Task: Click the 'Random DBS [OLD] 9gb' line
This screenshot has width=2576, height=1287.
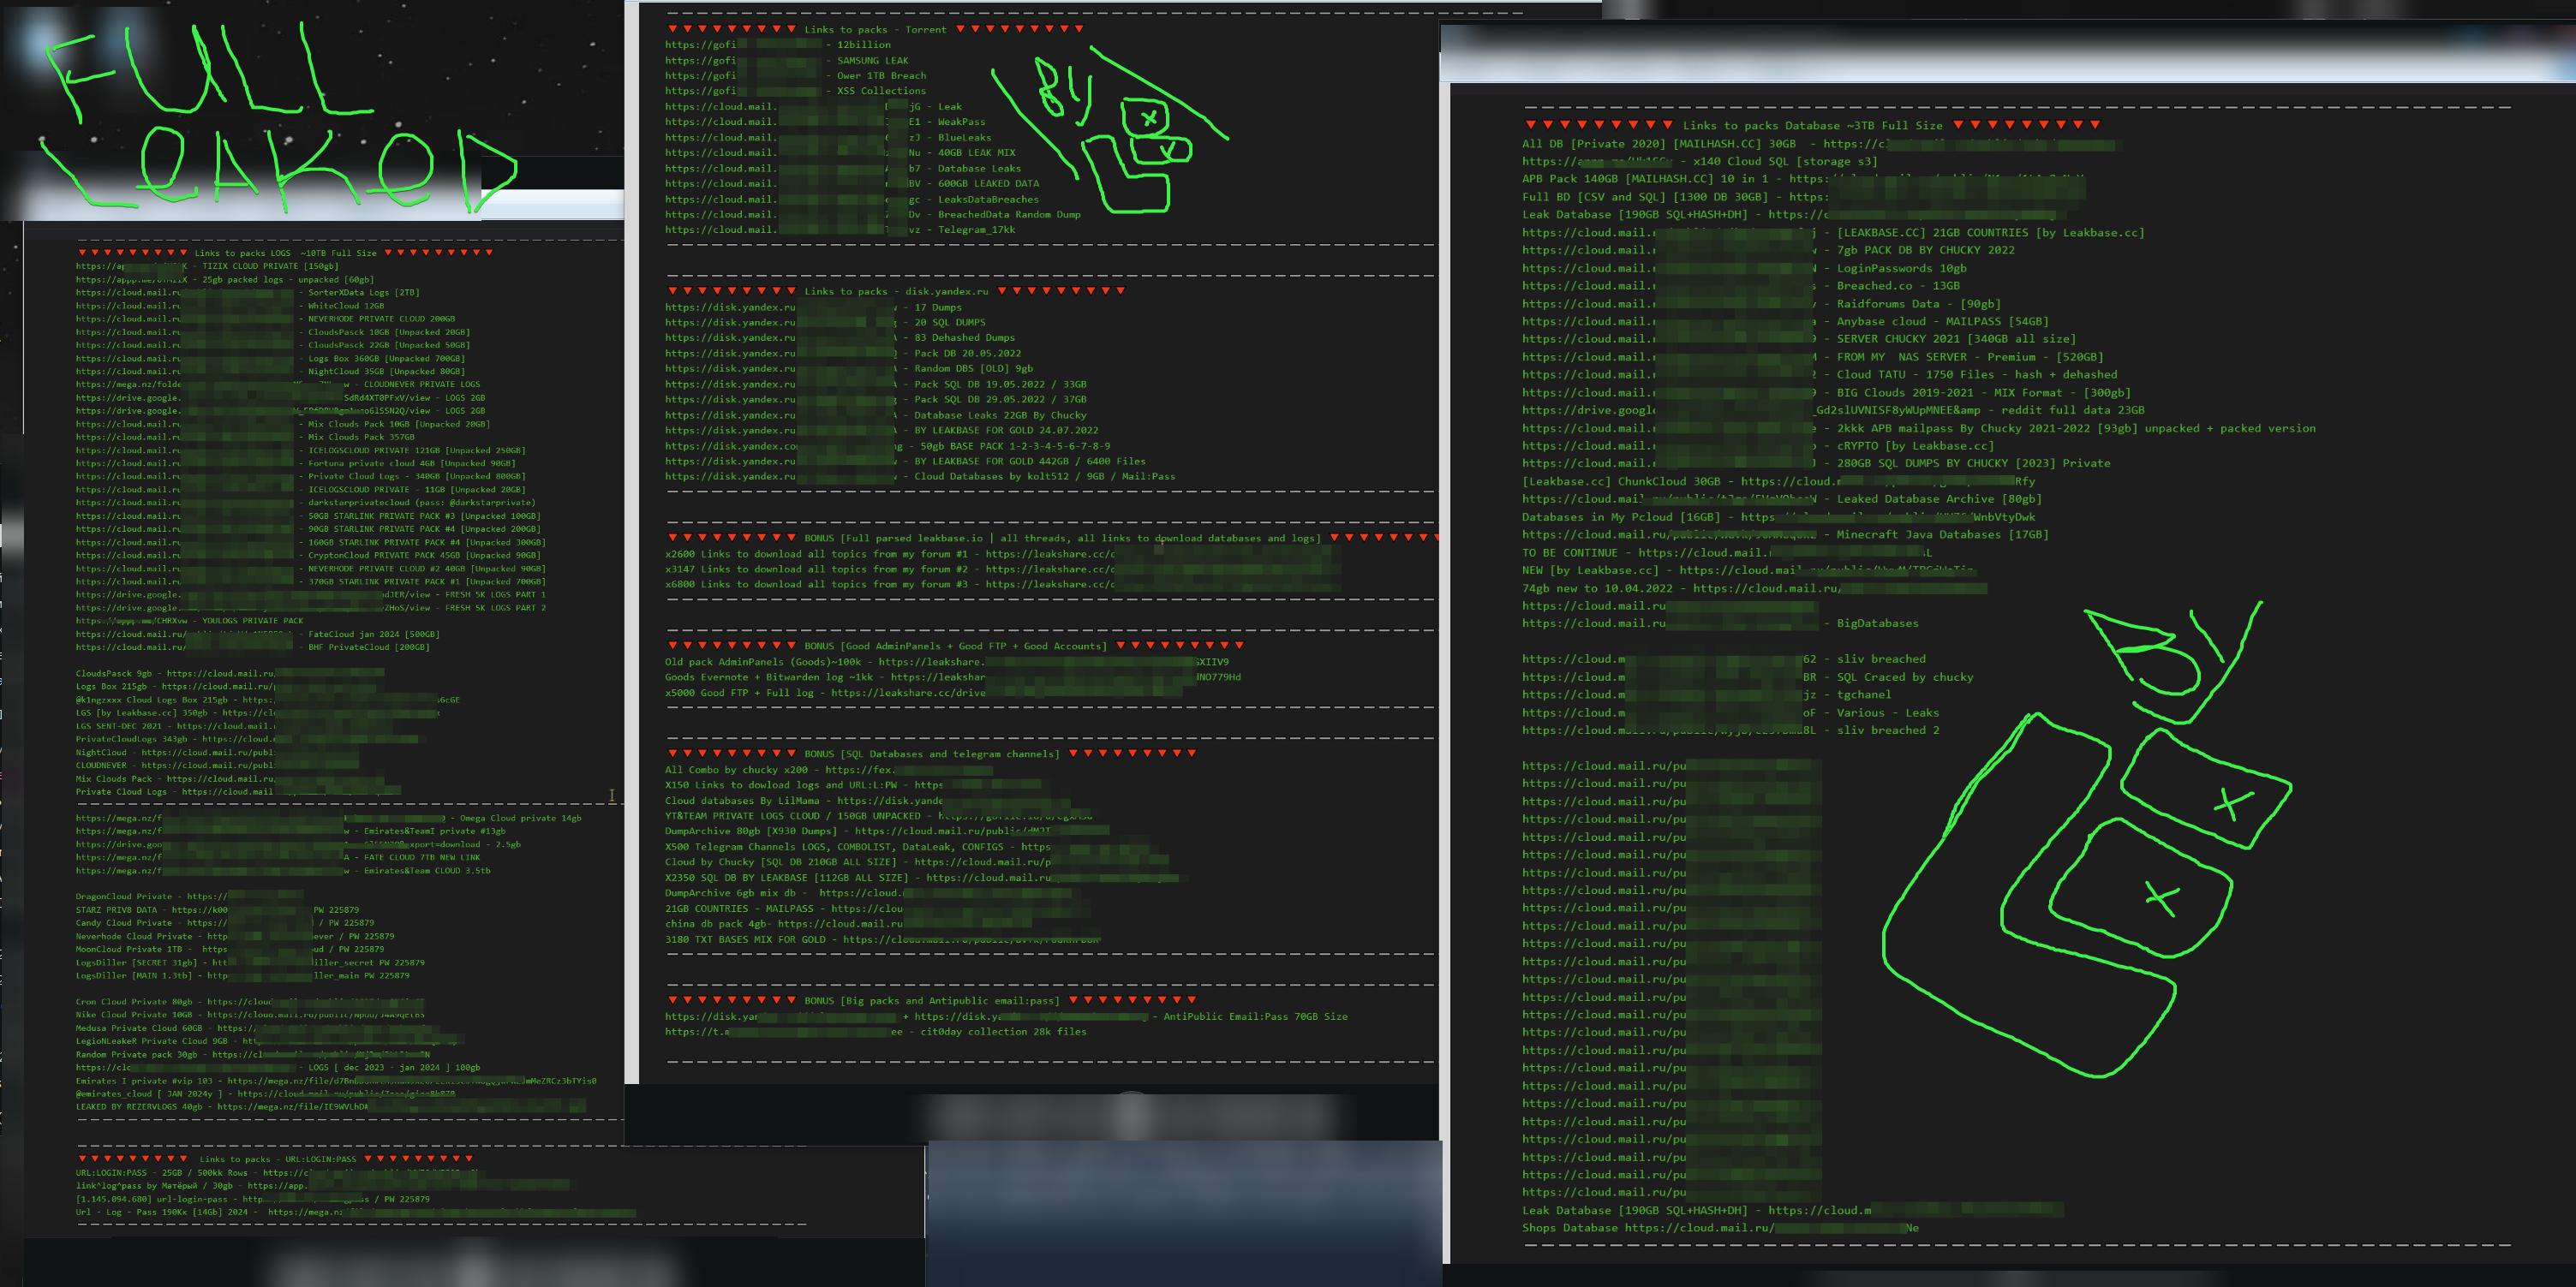Action: [849, 369]
